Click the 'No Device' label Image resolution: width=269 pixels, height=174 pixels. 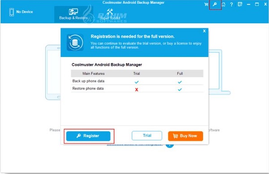click(25, 12)
